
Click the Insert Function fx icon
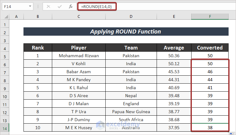point(70,6)
